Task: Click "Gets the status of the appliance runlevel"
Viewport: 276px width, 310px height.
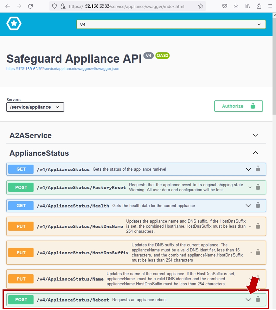Action: tap(129, 169)
